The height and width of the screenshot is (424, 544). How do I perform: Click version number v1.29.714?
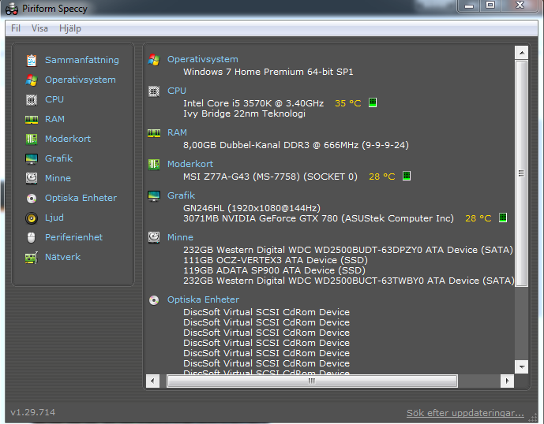coord(32,412)
